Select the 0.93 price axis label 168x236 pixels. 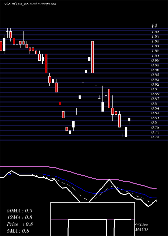(155, 80)
